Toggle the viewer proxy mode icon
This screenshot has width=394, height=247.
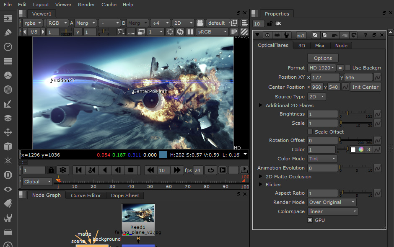tap(141, 32)
